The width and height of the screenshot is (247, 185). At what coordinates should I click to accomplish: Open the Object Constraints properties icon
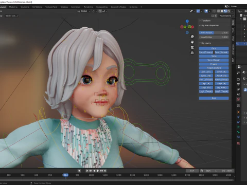238,122
